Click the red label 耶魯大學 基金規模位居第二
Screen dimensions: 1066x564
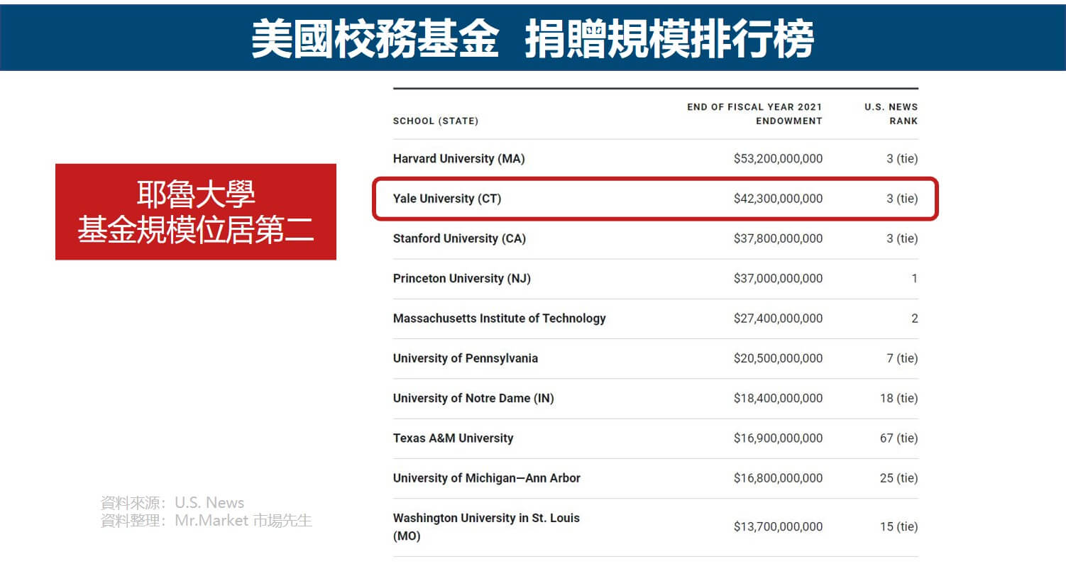click(196, 212)
